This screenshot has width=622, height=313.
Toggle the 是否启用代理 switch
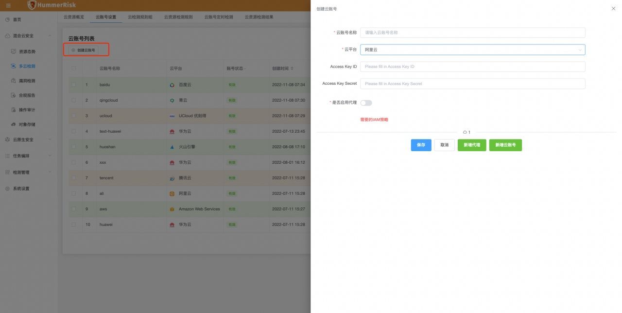(x=366, y=103)
